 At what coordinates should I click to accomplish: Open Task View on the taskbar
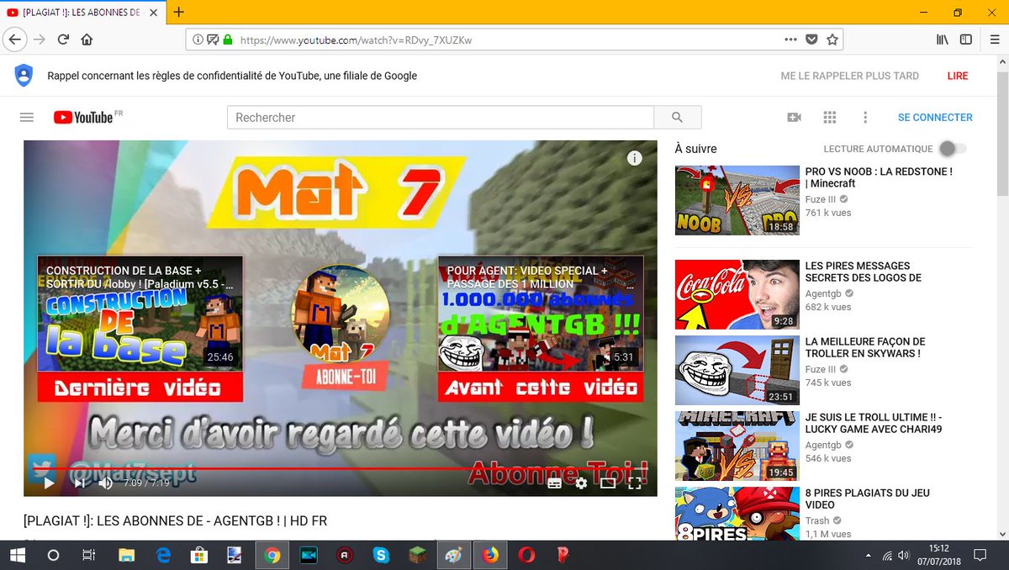[88, 556]
